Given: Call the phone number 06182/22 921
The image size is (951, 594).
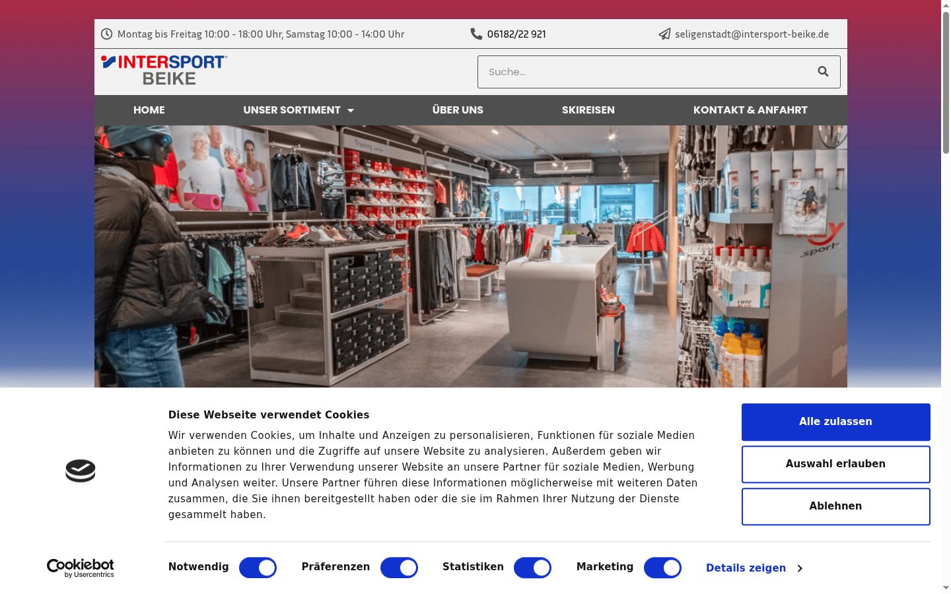Looking at the screenshot, I should pos(516,34).
